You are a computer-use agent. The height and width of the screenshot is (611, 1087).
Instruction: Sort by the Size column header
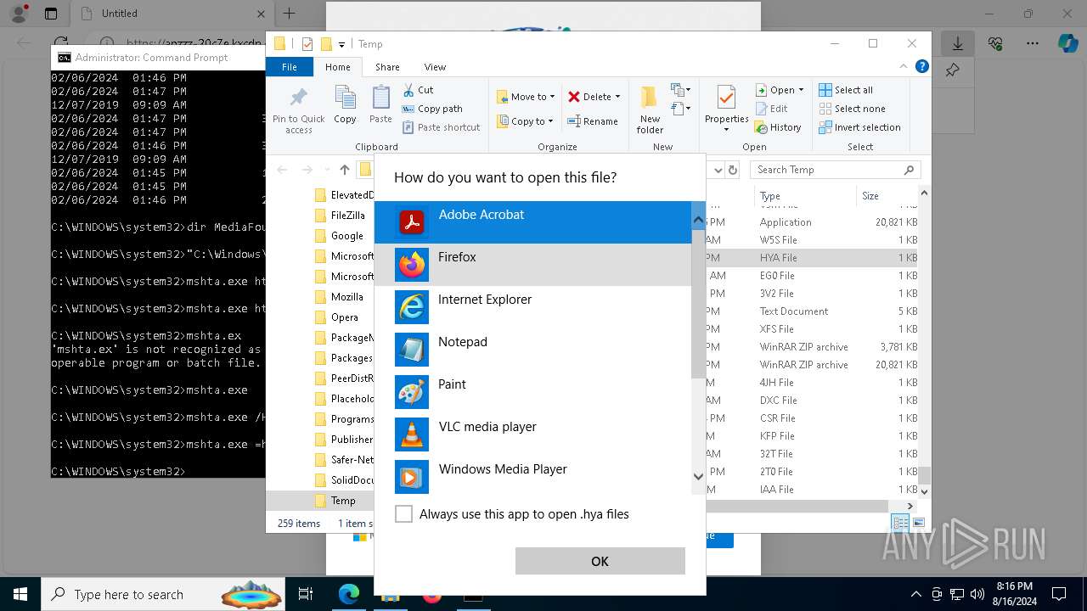(x=887, y=196)
